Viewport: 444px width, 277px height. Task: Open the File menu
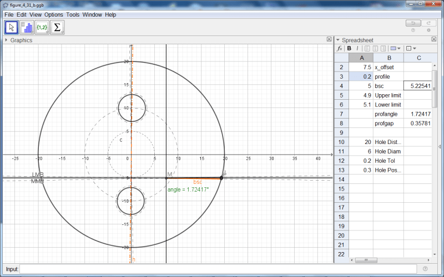[9, 15]
